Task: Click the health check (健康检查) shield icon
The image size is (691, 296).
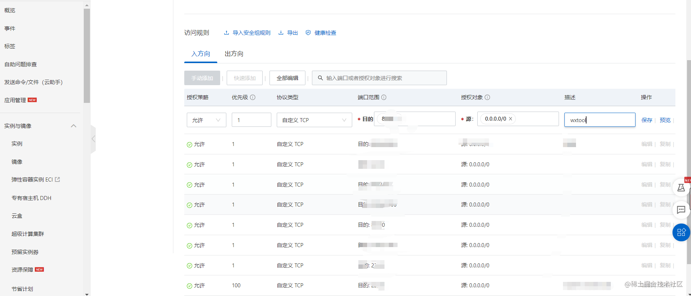Action: tap(308, 33)
